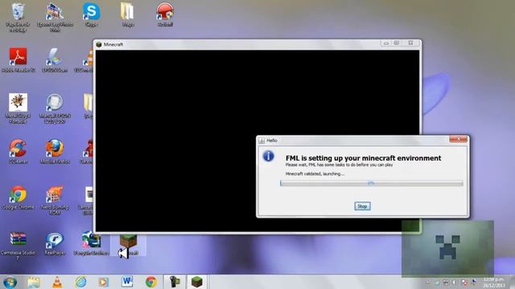Click the FML setup progress bar
The height and width of the screenshot is (289, 515).
point(372,183)
